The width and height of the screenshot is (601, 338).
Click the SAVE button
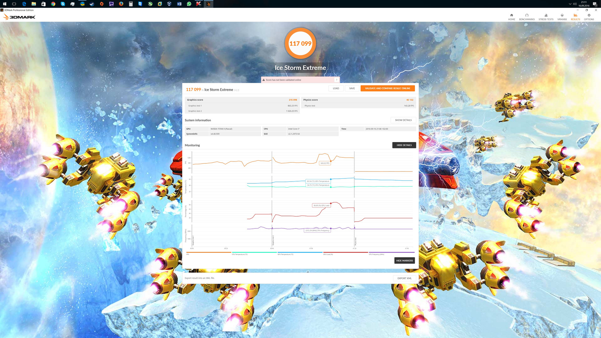[x=352, y=88]
